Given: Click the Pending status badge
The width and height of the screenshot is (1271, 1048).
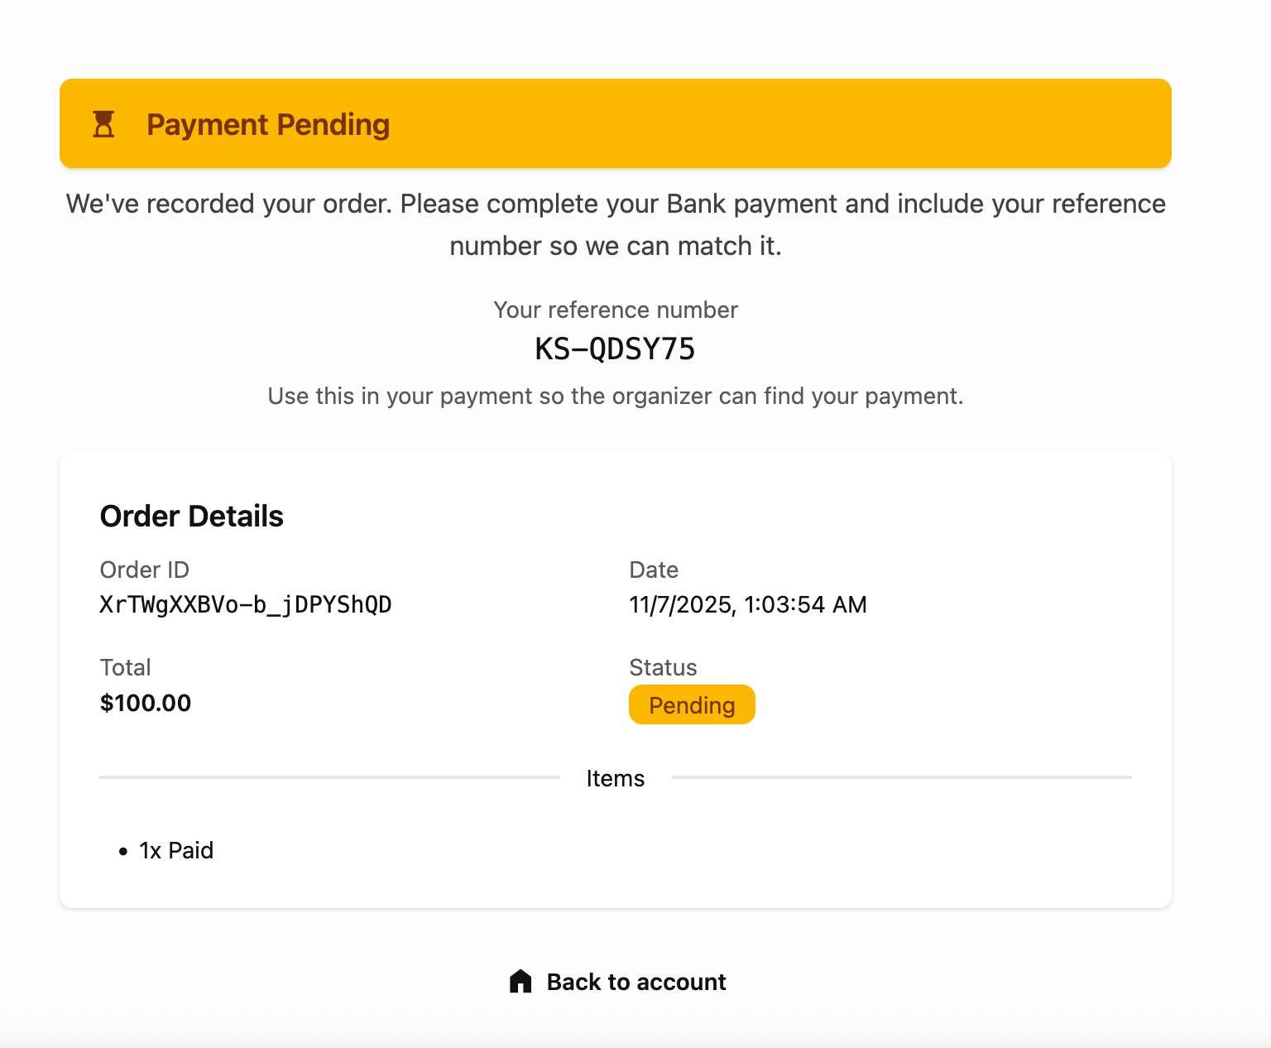Looking at the screenshot, I should click(x=692, y=705).
